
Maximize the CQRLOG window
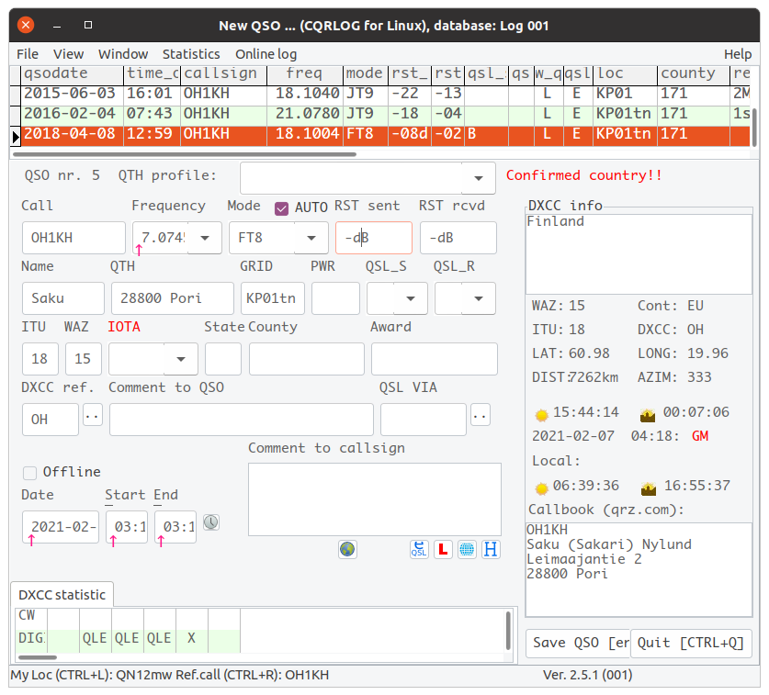point(88,25)
